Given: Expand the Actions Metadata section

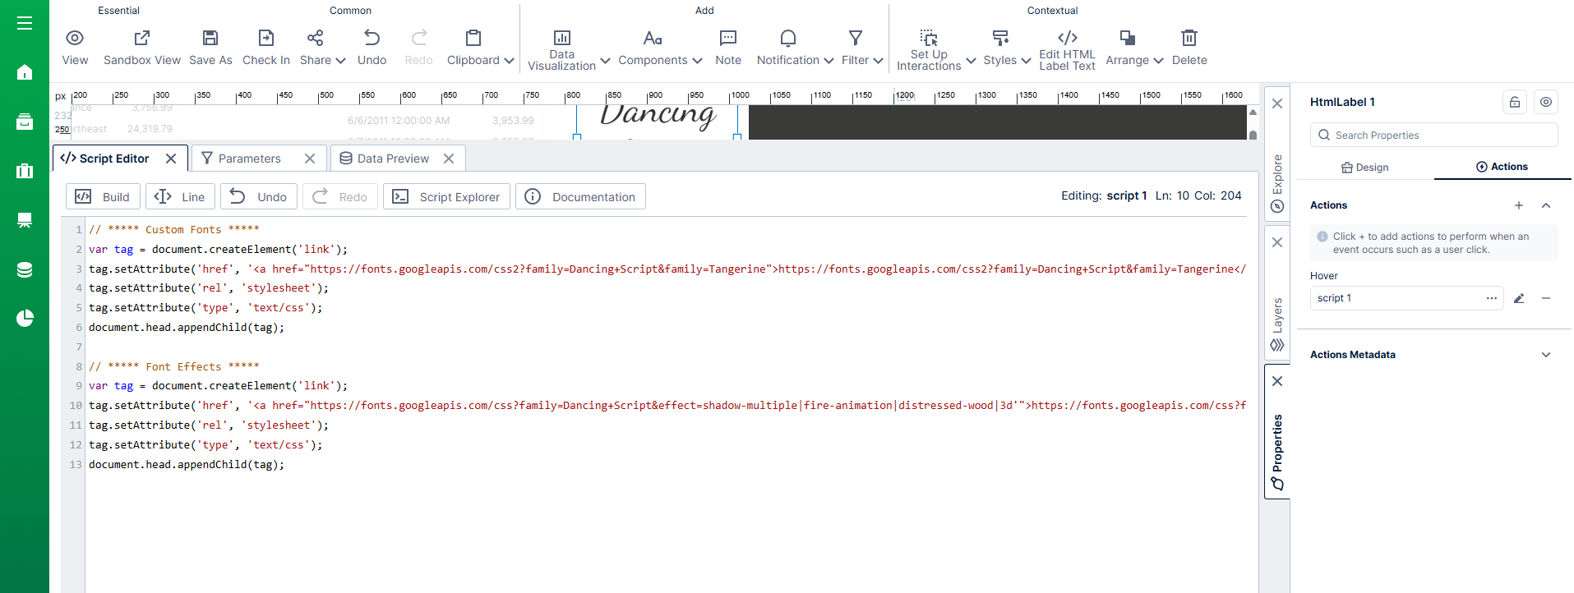Looking at the screenshot, I should click(x=1546, y=355).
